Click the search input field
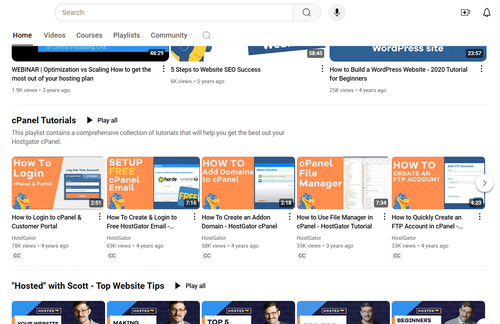This screenshot has height=324, width=500. [174, 12]
